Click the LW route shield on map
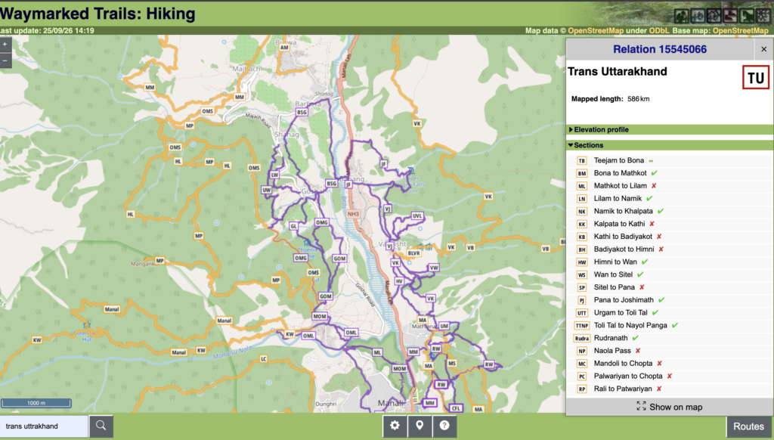The height and width of the screenshot is (440, 774). click(x=275, y=175)
